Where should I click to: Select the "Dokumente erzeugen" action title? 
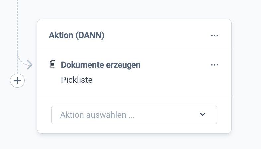tap(101, 65)
